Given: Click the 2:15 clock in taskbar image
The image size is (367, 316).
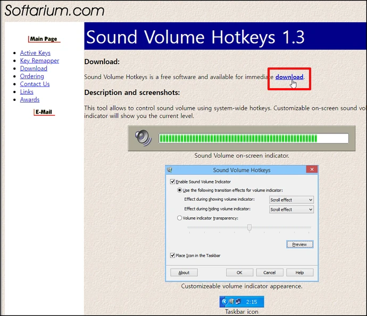Looking at the screenshot, I should point(252,302).
